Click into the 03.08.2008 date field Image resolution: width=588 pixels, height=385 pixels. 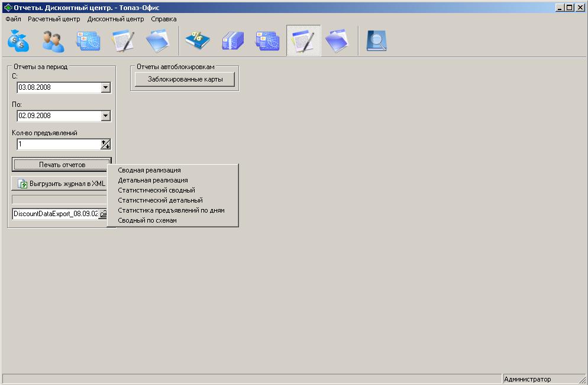point(59,87)
